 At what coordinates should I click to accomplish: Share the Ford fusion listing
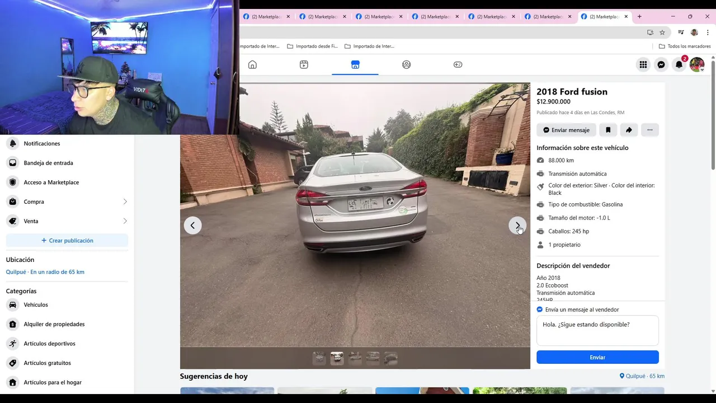point(629,130)
